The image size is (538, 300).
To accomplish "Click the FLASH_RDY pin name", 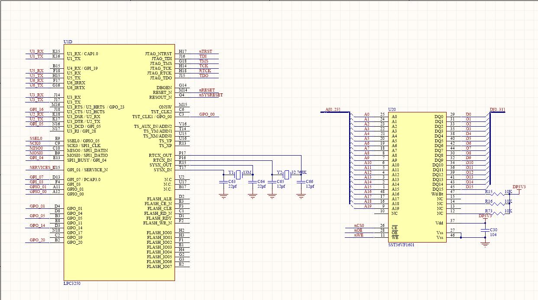I will tap(159, 218).
